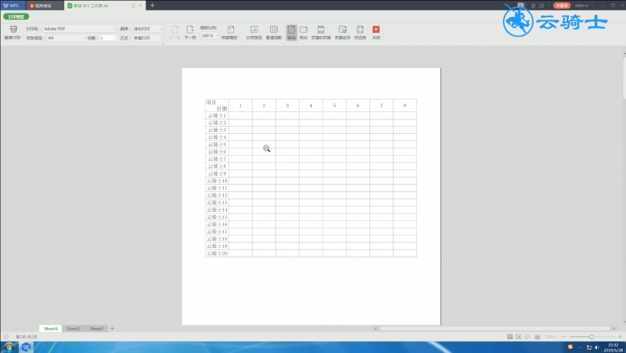
Task: Open the print mode (方式) single-sided dropdown
Action: click(x=147, y=38)
